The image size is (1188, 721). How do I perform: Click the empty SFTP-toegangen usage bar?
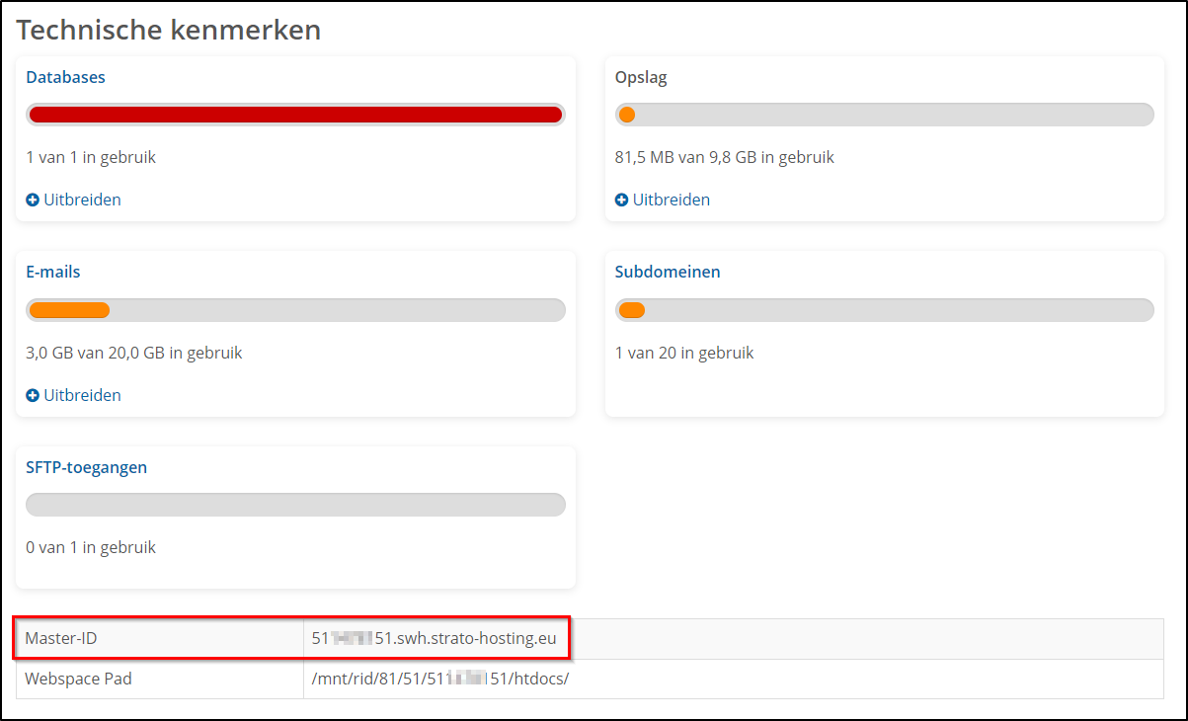[x=295, y=506]
